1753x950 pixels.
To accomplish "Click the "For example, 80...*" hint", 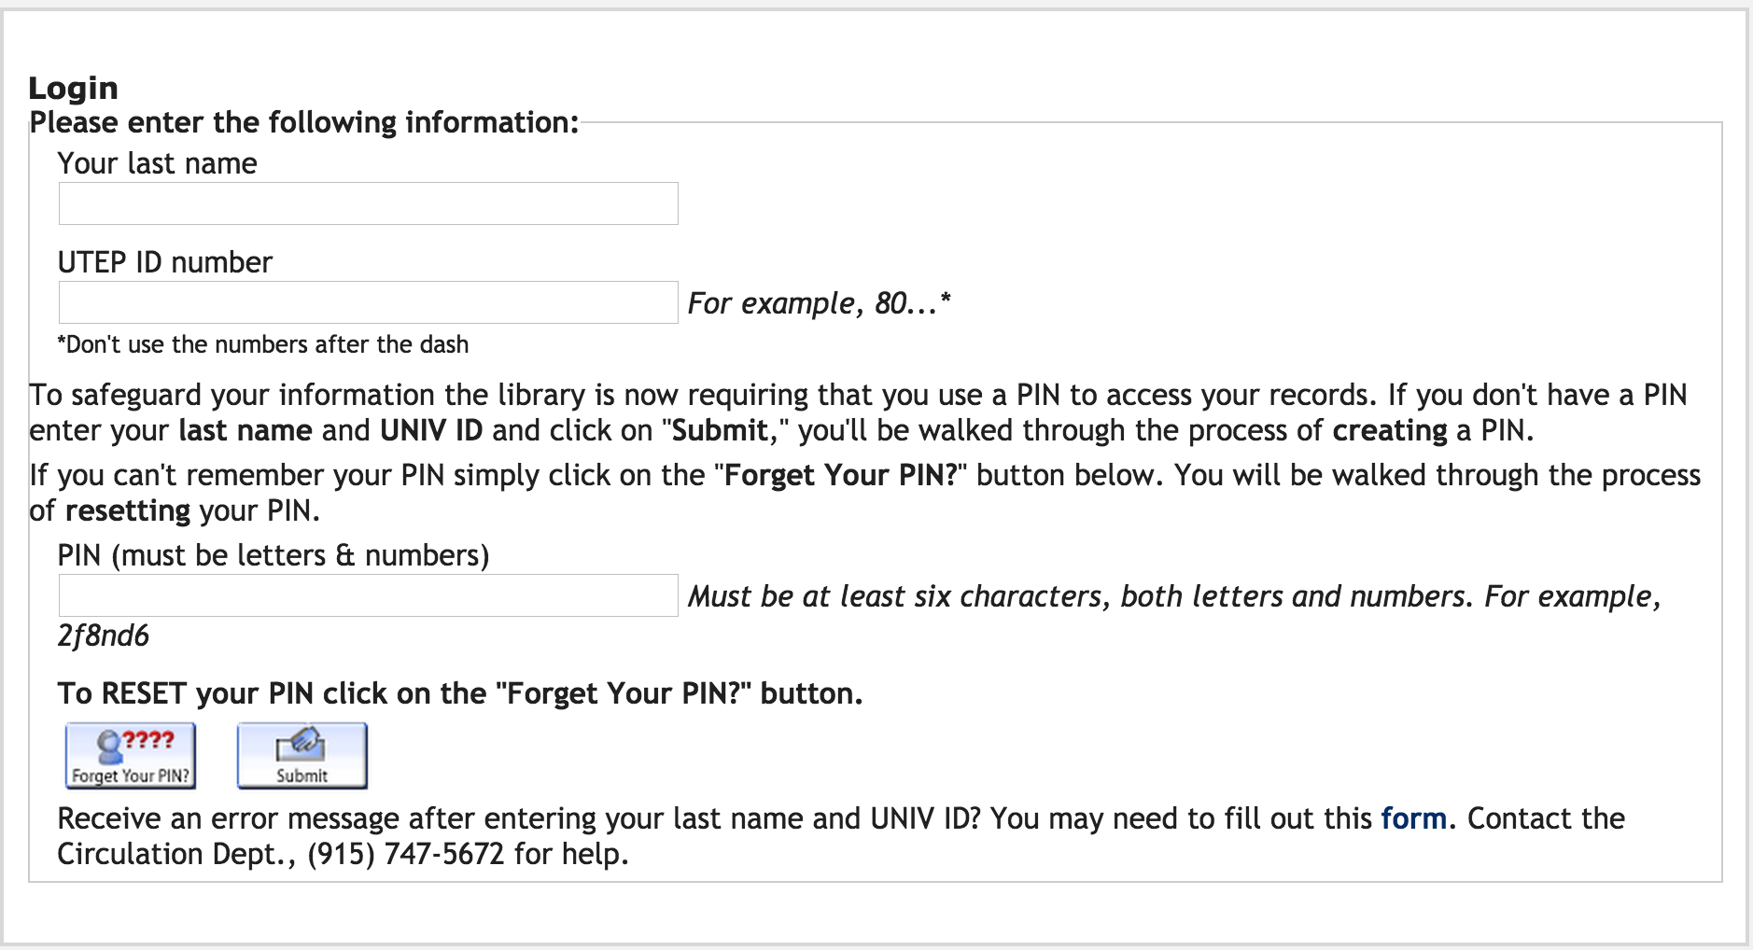I will [820, 303].
